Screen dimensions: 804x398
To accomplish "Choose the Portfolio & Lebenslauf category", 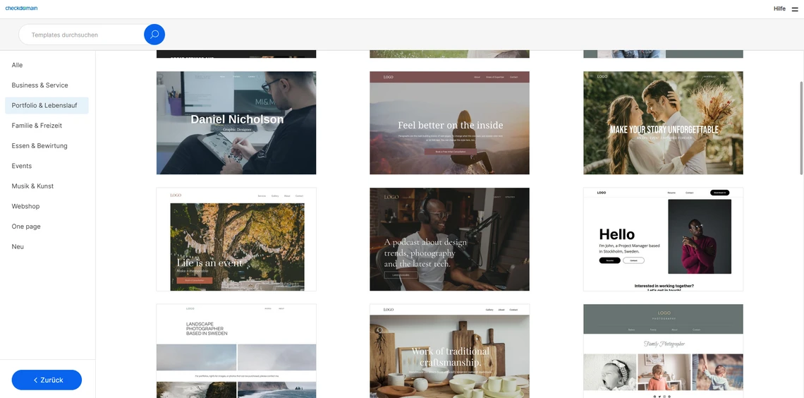I will pos(44,105).
